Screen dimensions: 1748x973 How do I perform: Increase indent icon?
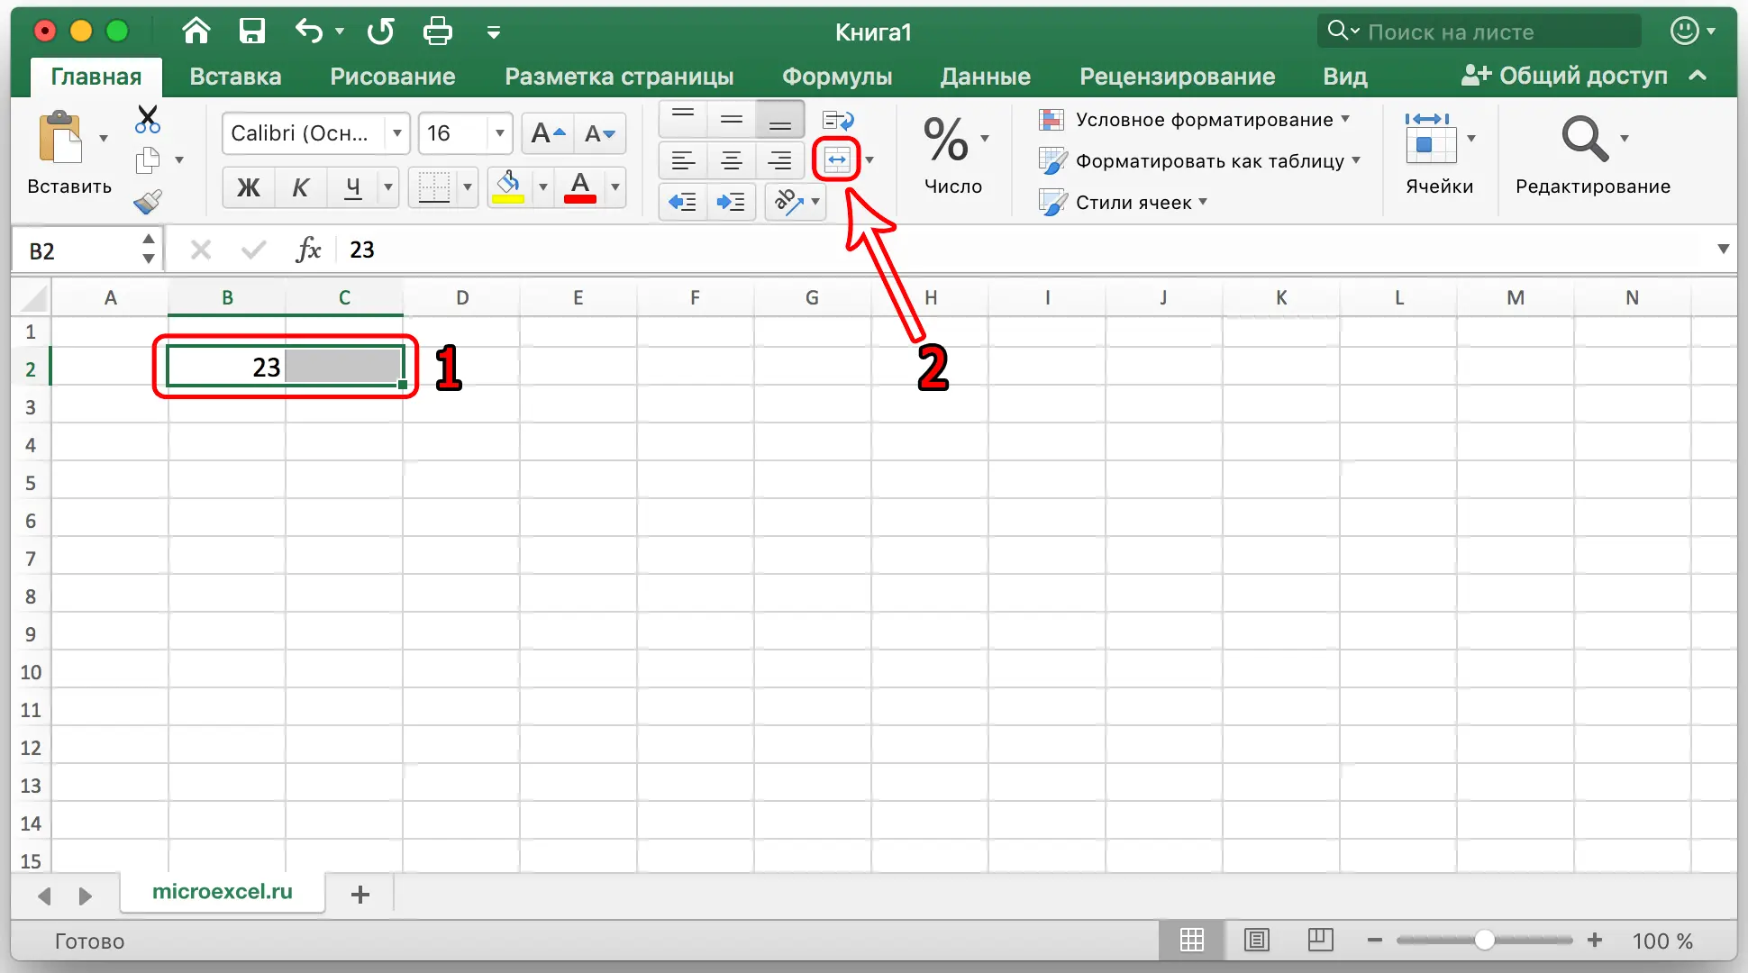(732, 202)
